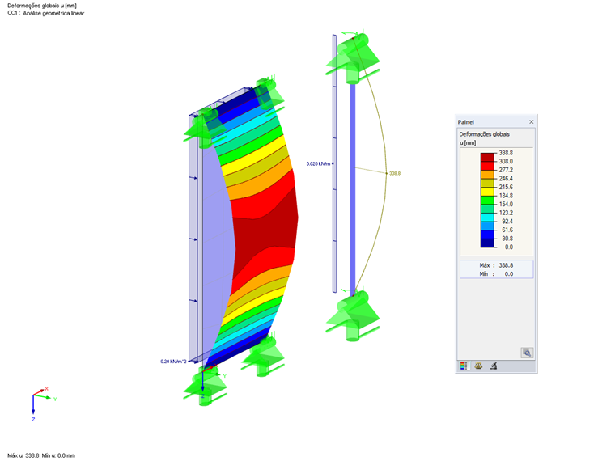Click the 'CC1 : Análise geométrica linear' text
This screenshot has height=461, width=615.
[x=46, y=13]
